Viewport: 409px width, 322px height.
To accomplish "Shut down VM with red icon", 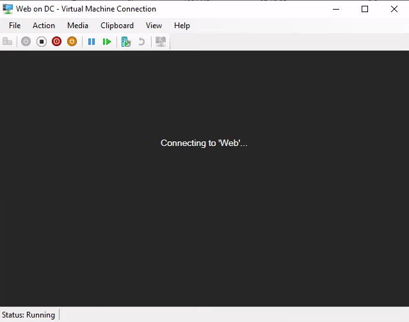I will tap(56, 42).
